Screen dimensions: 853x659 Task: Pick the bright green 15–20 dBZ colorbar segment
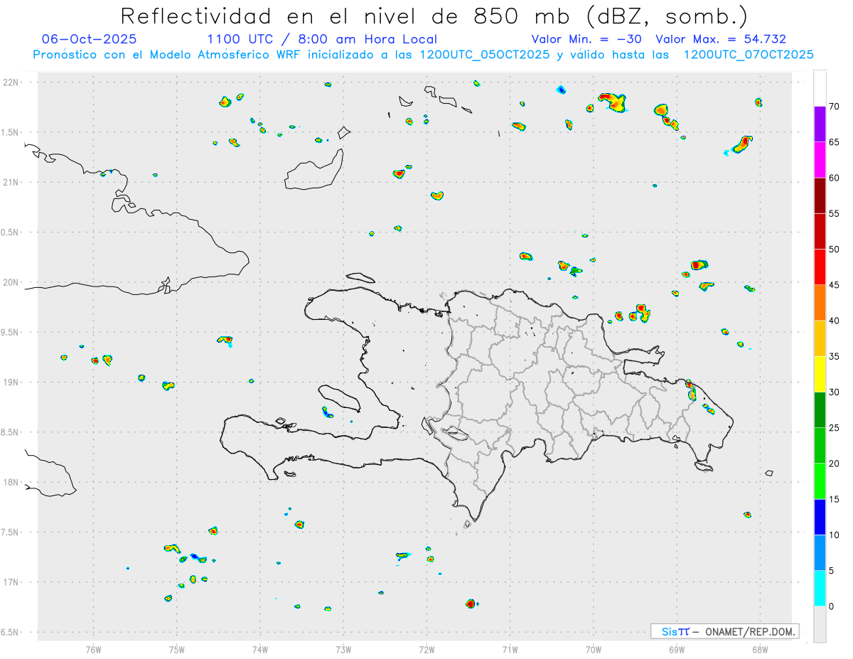pyautogui.click(x=820, y=481)
